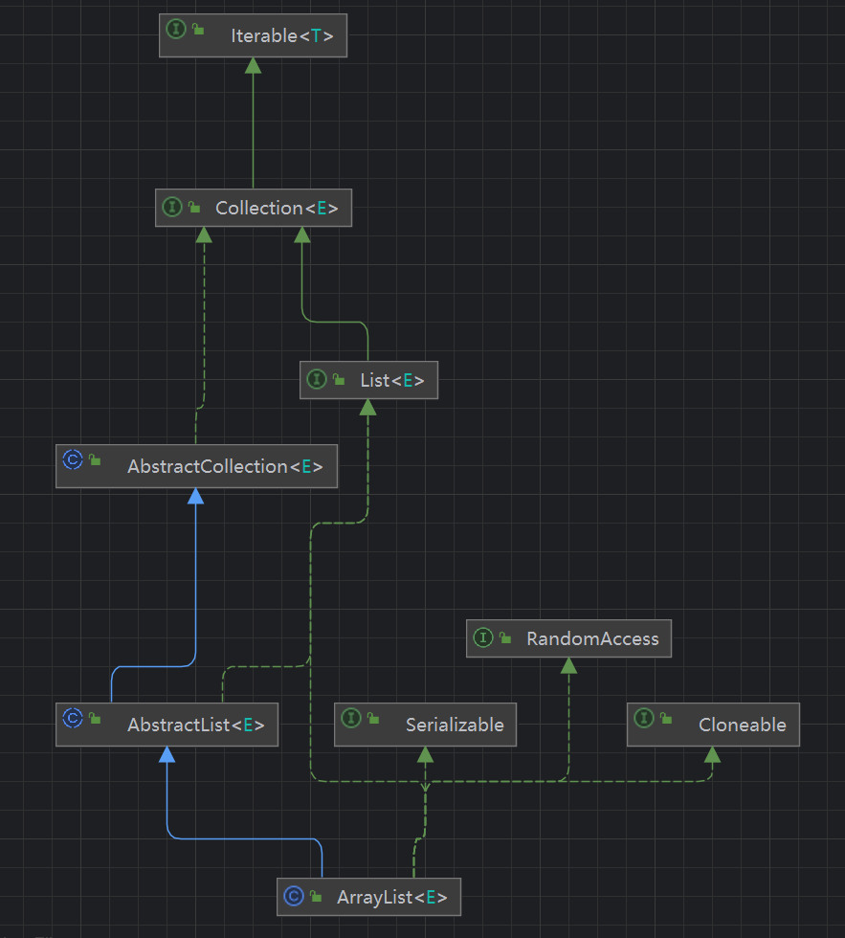Image resolution: width=845 pixels, height=938 pixels.
Task: Click the green lock icon on Iterable<T>
Action: pyautogui.click(x=198, y=30)
